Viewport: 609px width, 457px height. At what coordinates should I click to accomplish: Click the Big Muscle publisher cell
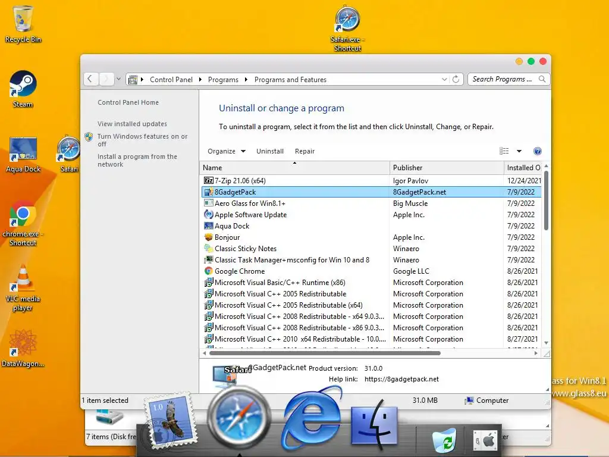pos(410,204)
